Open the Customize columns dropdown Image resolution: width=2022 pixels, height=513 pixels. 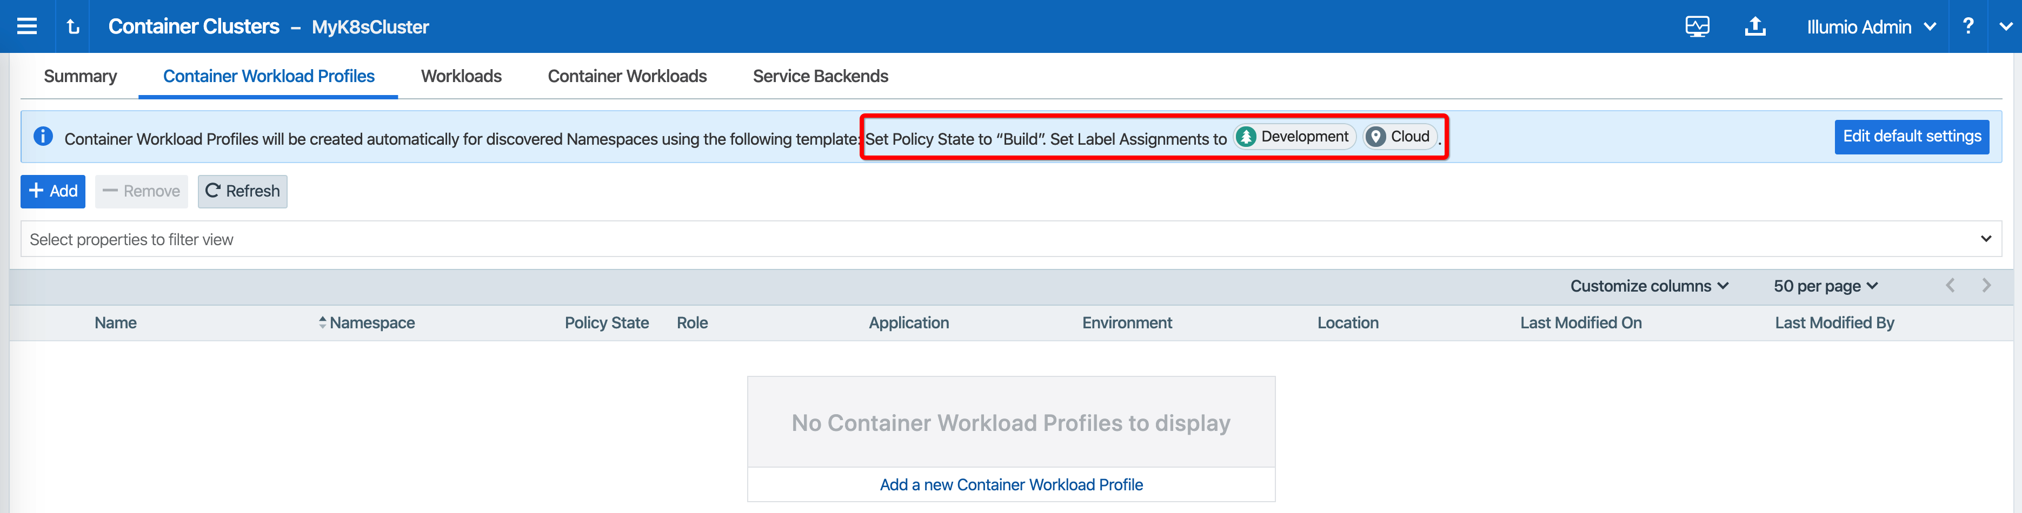[1649, 286]
